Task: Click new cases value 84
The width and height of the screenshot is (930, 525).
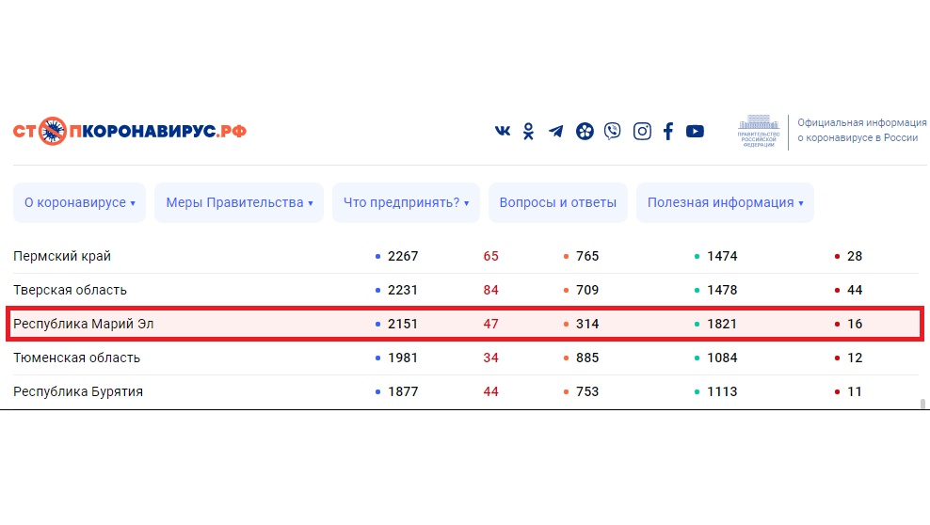Action: [x=490, y=290]
